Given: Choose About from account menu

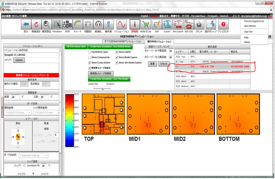Looking at the screenshot, I should pos(247,42).
